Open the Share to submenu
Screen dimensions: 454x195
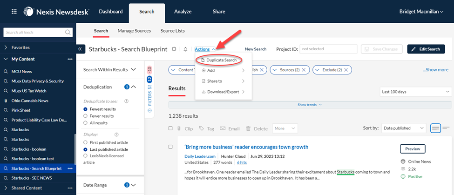(x=223, y=81)
